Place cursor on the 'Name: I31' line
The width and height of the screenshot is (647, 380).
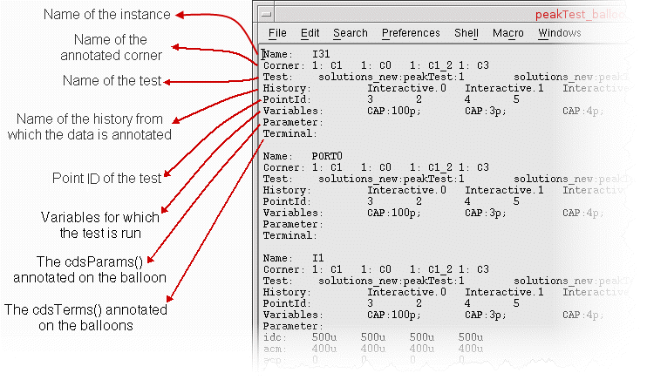pyautogui.click(x=296, y=54)
